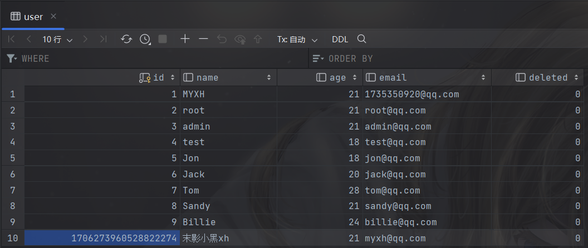Click the DDL button
This screenshot has height=248, width=588.
point(340,39)
